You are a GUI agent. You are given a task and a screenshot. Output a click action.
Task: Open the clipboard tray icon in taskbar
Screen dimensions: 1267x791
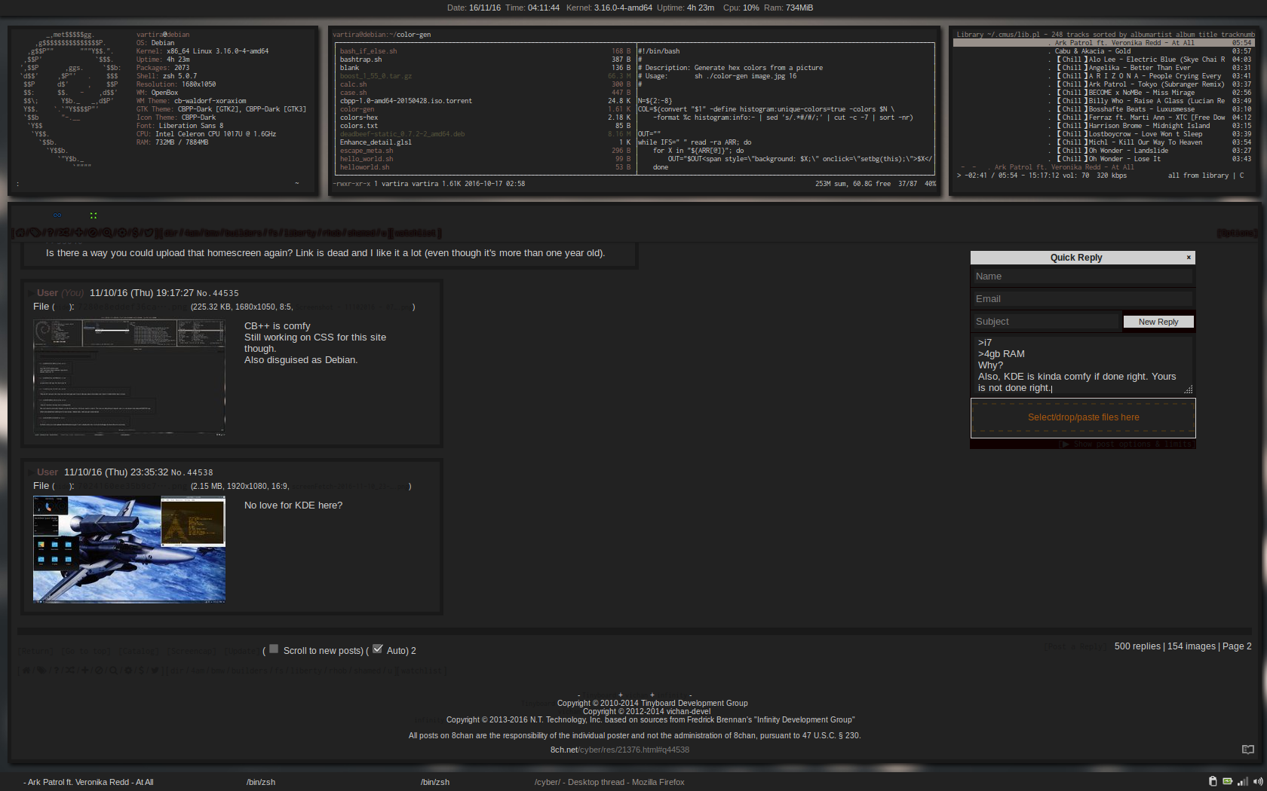[1213, 781]
